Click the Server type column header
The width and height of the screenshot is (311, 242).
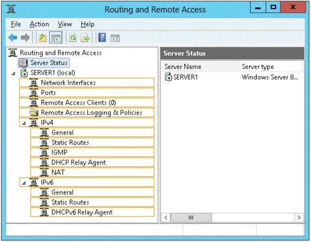click(270, 66)
